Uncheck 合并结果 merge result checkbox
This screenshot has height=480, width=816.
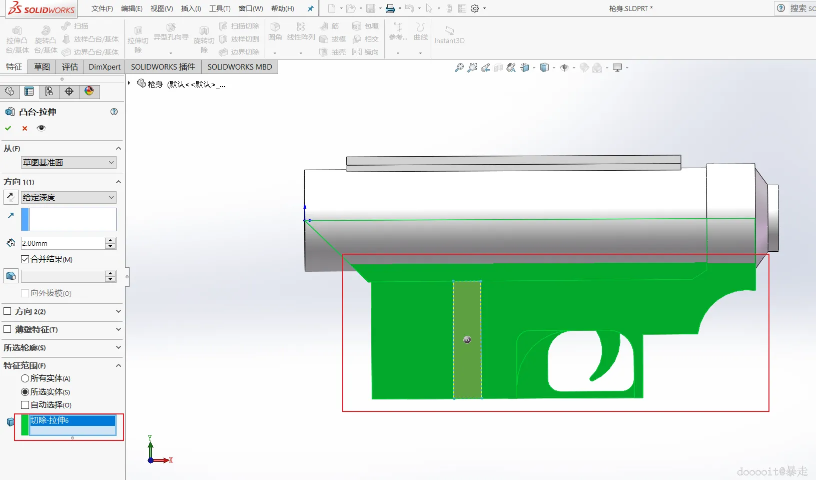tap(25, 259)
